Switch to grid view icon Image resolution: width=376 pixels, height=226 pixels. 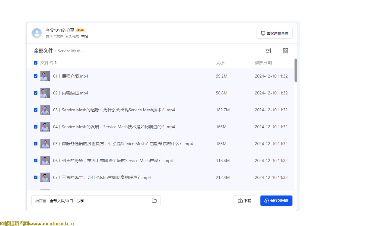[285, 51]
